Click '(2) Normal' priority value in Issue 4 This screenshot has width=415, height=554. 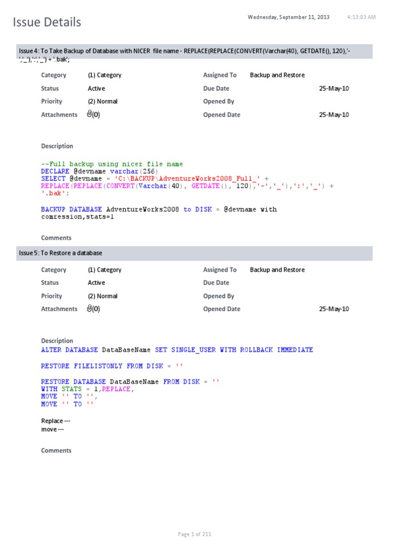(x=103, y=101)
